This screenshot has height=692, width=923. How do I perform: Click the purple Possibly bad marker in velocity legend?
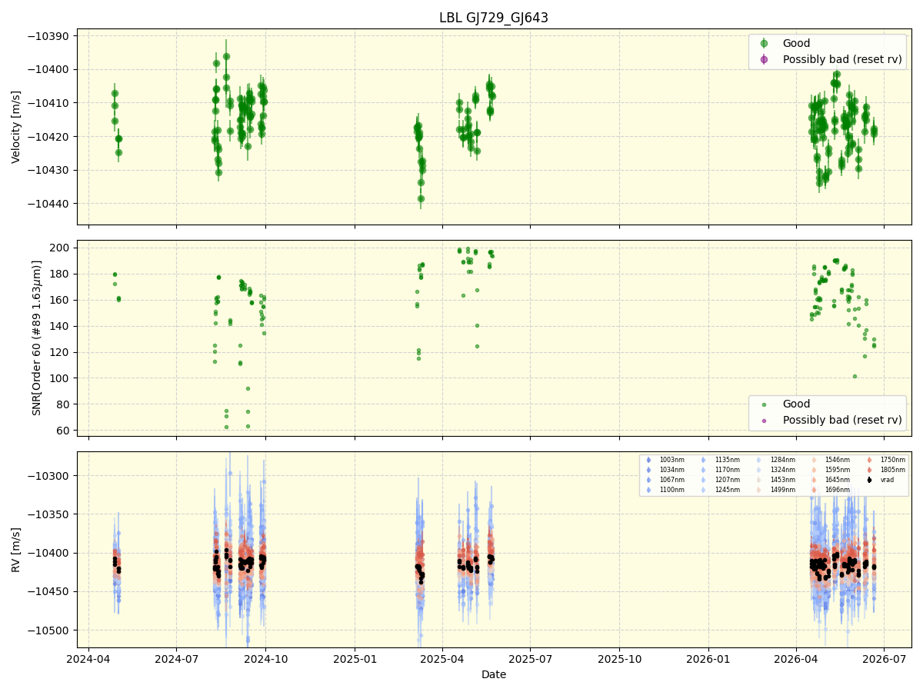pyautogui.click(x=764, y=59)
